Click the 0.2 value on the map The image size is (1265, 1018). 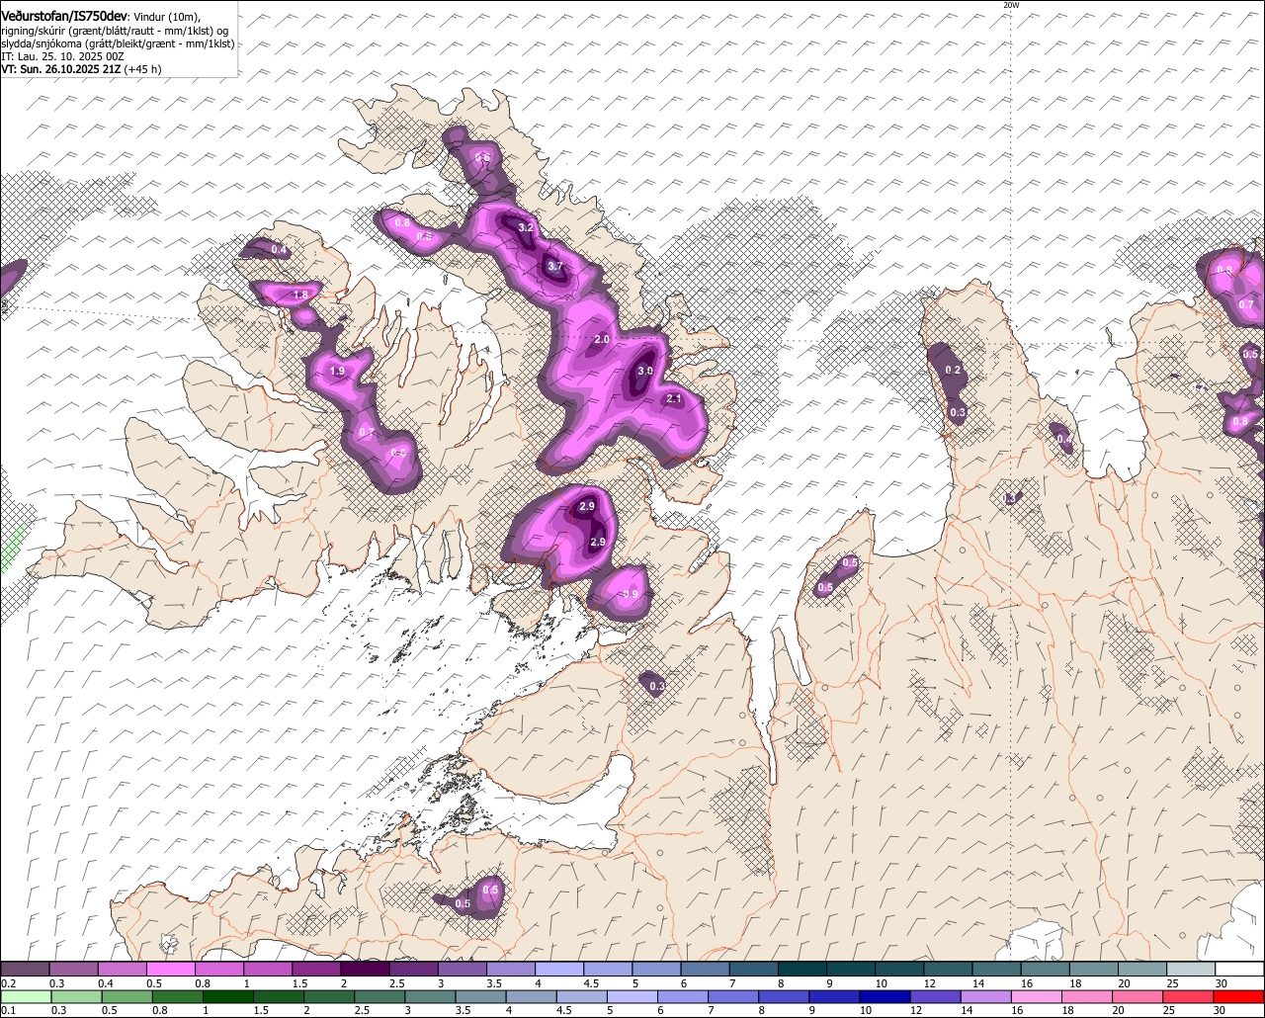coord(953,370)
